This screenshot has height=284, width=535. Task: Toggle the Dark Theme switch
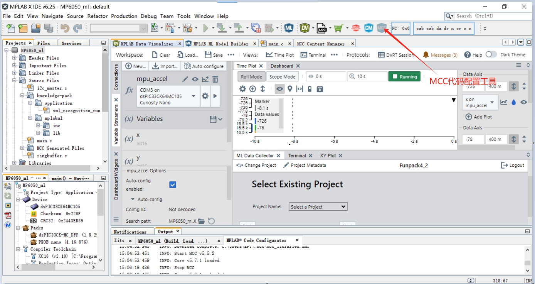(x=491, y=54)
